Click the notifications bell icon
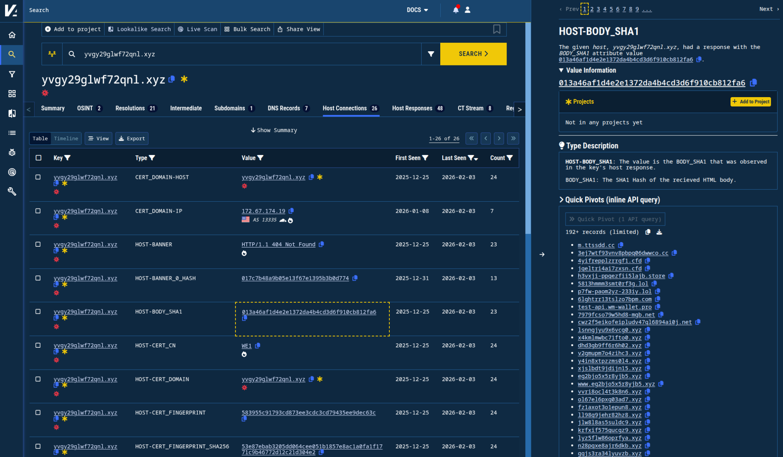The width and height of the screenshot is (783, 457). (x=456, y=10)
